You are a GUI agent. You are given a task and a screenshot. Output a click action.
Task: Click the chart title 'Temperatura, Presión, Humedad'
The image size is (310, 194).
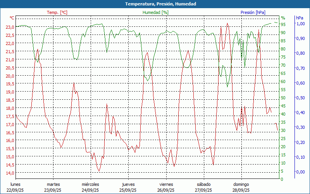155,4
